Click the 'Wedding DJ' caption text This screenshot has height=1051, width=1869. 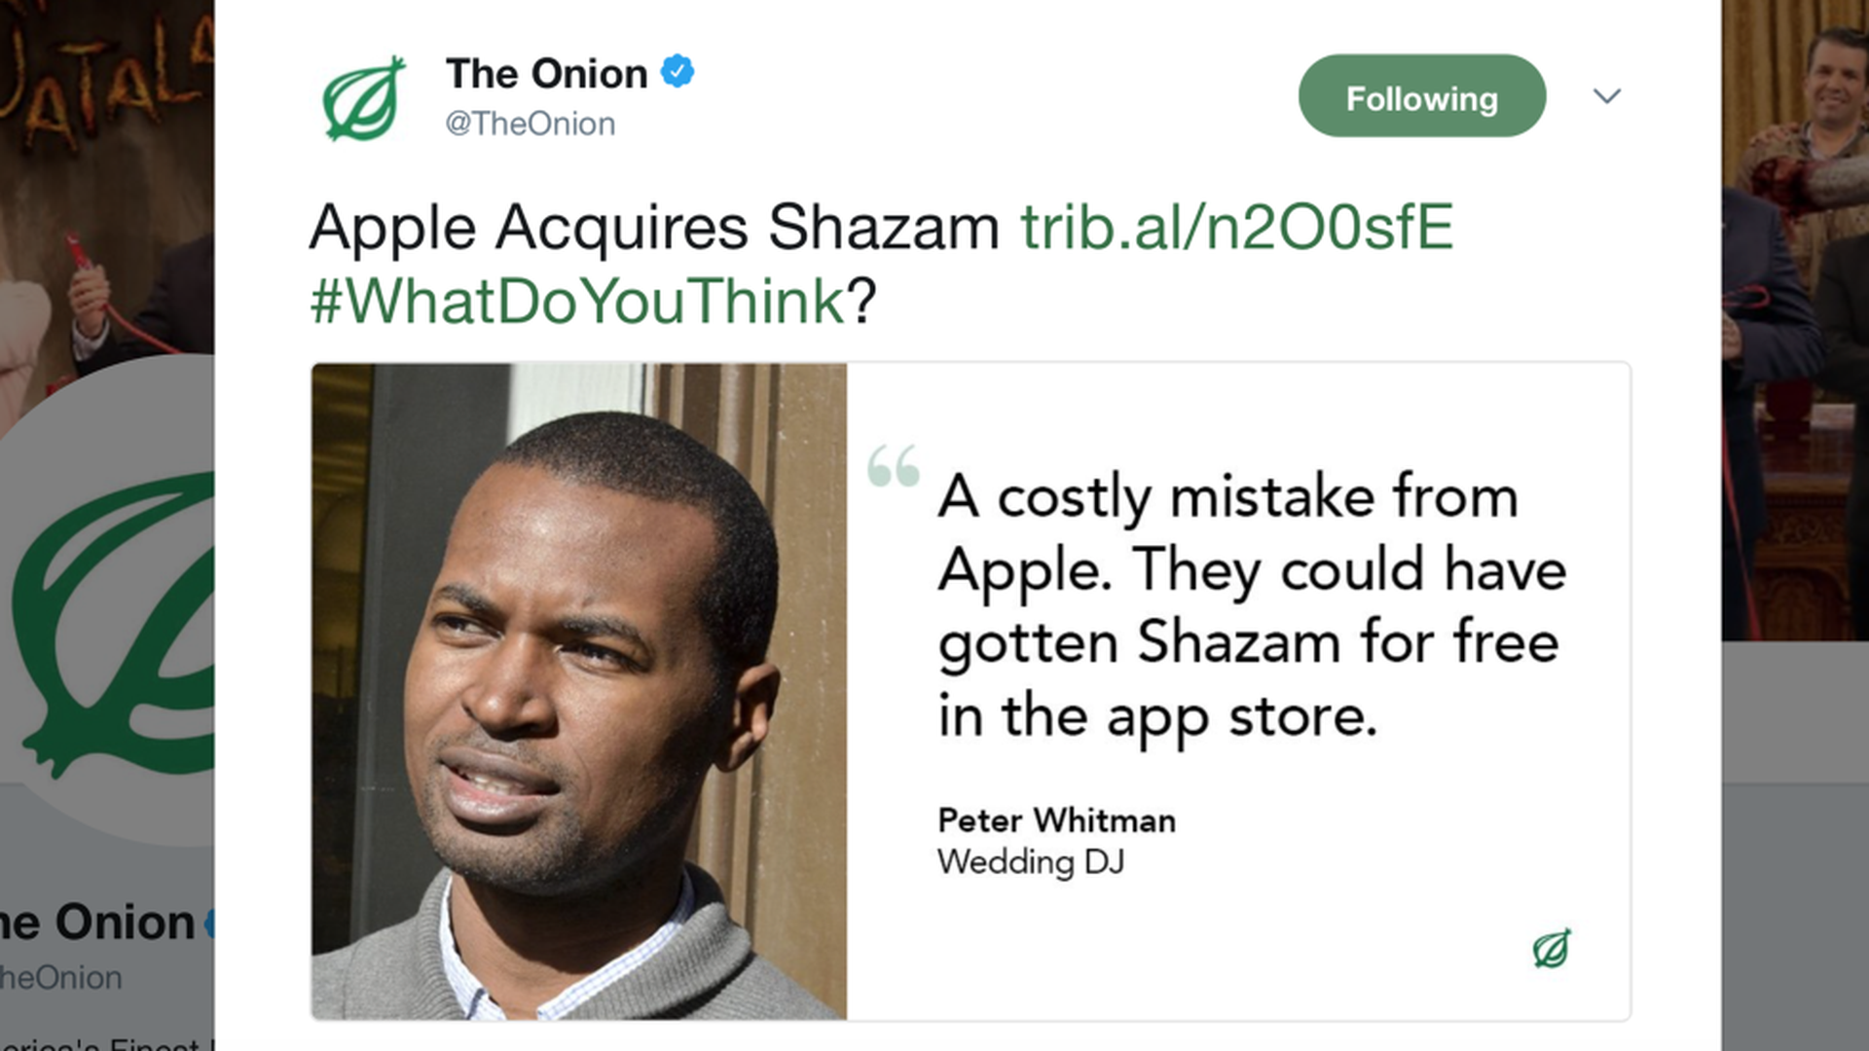(1031, 862)
